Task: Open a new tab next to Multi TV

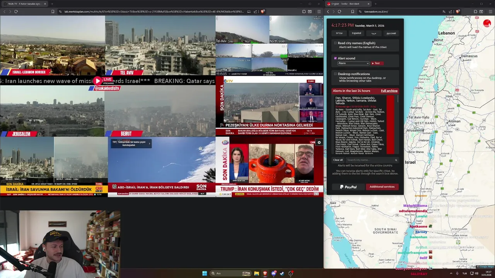Action: 52,4
